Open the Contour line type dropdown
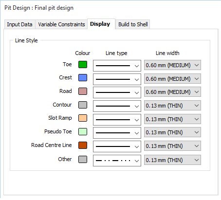This screenshot has width=221, height=200. click(117, 106)
